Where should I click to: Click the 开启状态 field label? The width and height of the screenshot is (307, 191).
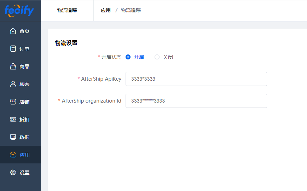111,57
